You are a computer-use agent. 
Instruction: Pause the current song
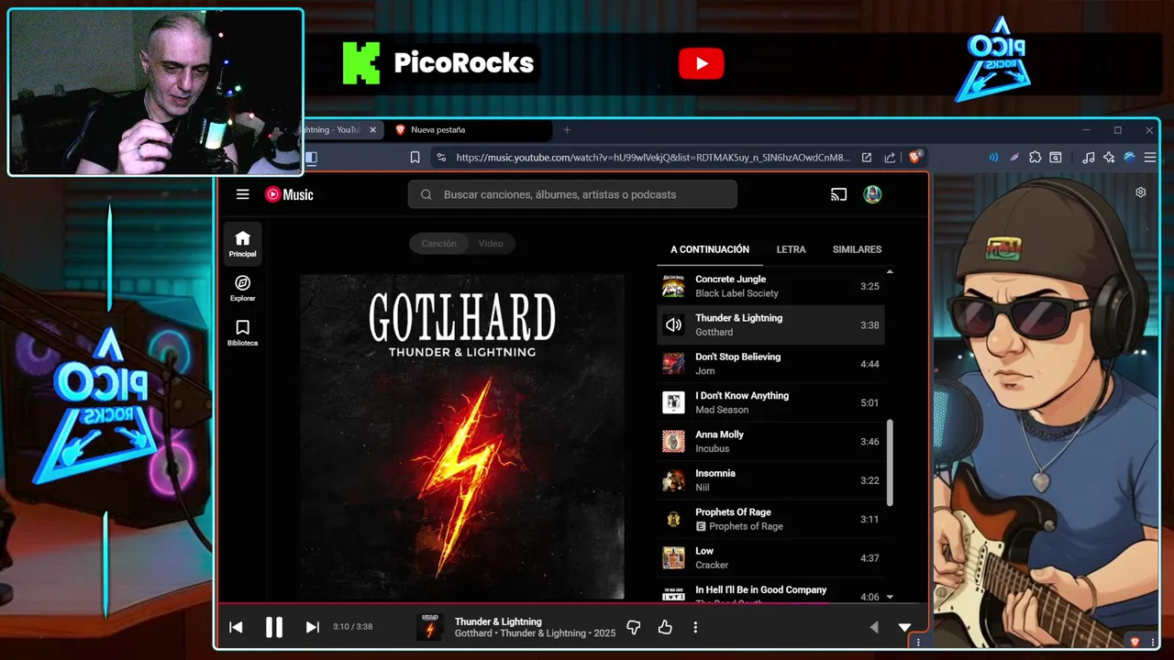[273, 627]
